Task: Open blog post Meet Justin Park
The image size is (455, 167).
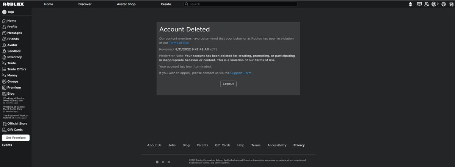Action: coord(14,109)
